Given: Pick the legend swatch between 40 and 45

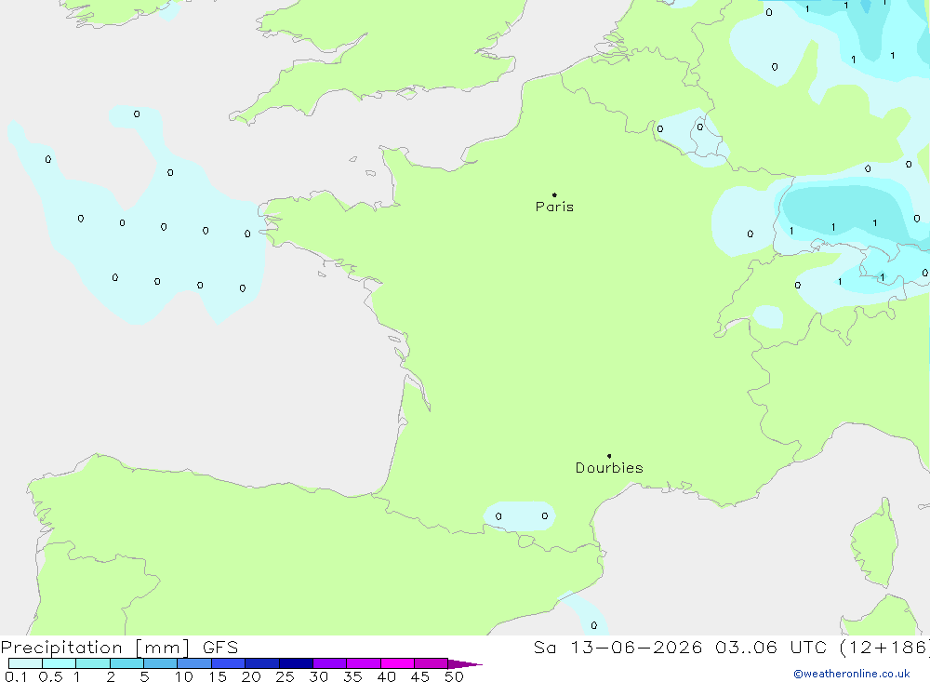Looking at the screenshot, I should pyautogui.click(x=397, y=663).
